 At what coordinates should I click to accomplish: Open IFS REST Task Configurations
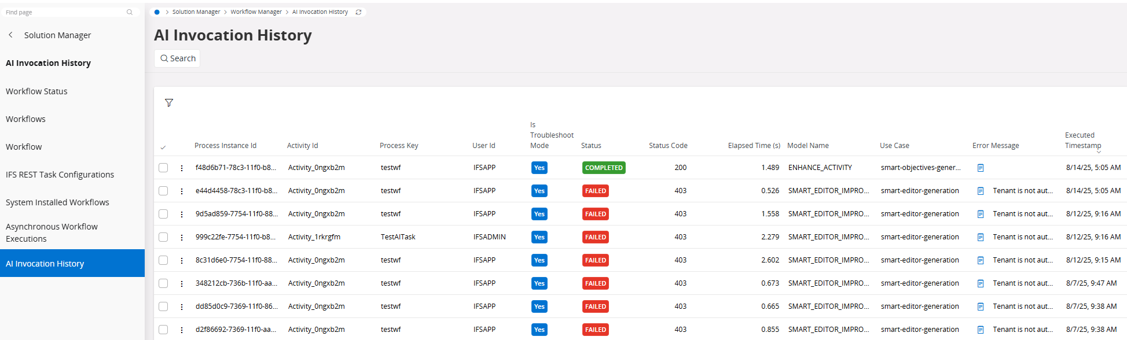click(x=60, y=175)
